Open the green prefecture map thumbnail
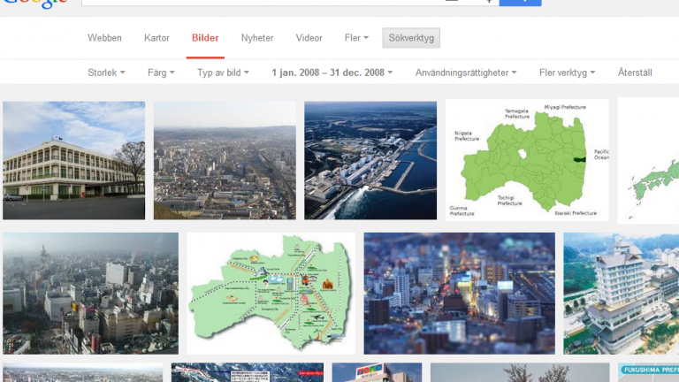This screenshot has width=679, height=382. tap(527, 160)
